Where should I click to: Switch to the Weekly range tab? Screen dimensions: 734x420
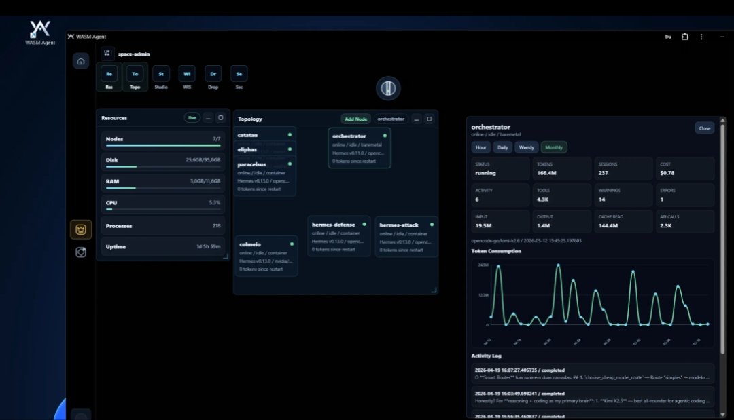click(526, 147)
